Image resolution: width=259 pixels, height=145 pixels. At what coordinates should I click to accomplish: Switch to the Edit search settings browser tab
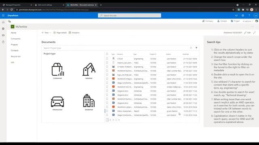(49, 5)
